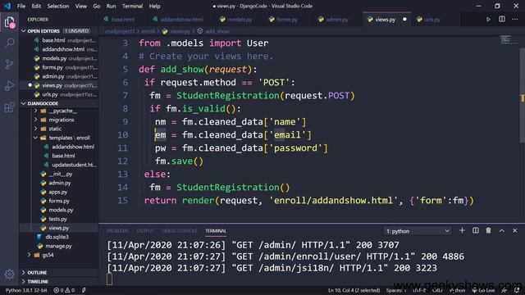The width and height of the screenshot is (525, 295).
Task: Open the Source Control view
Action: 9,64
